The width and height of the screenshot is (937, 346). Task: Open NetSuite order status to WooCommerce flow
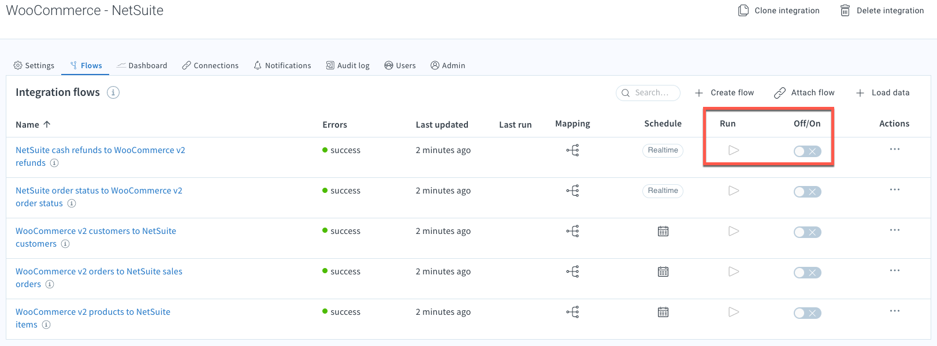tap(99, 197)
